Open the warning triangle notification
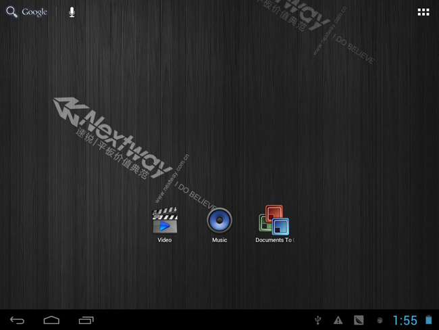439x330 pixels. click(x=338, y=320)
